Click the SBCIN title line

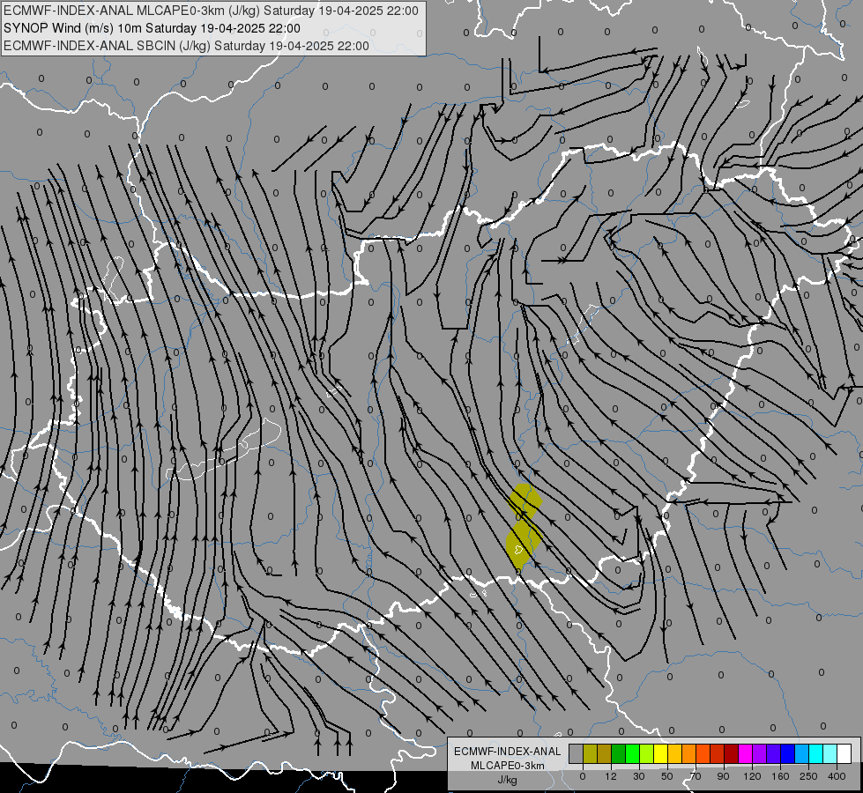(x=186, y=46)
